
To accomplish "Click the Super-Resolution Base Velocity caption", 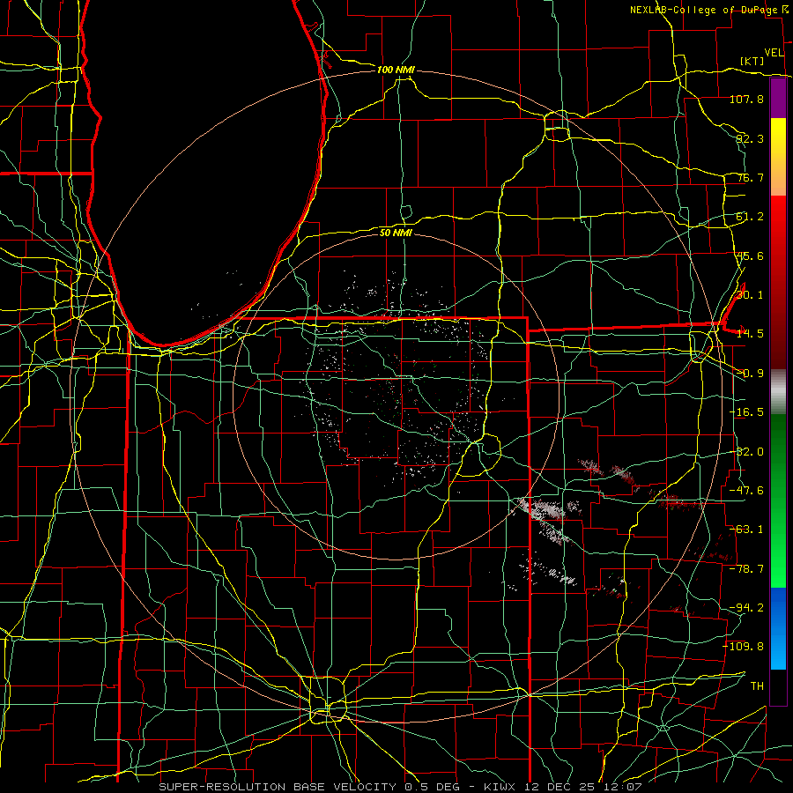I will pyautogui.click(x=400, y=787).
